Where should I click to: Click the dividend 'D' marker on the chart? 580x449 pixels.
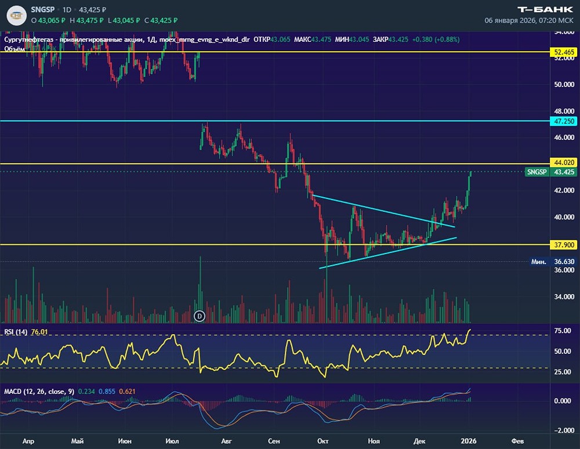200,316
